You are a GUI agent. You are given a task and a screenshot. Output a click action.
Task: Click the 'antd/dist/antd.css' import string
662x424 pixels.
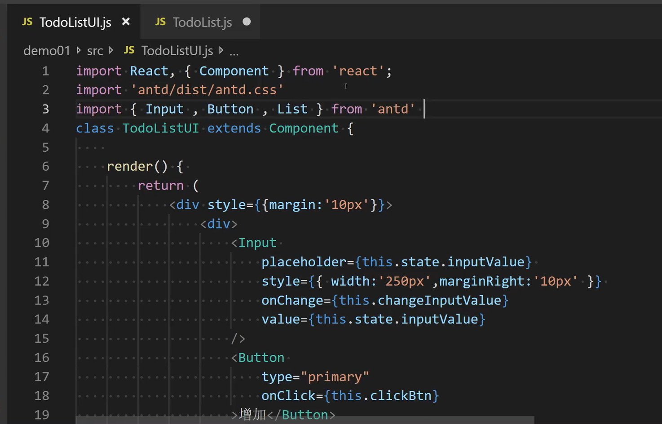[x=207, y=90]
